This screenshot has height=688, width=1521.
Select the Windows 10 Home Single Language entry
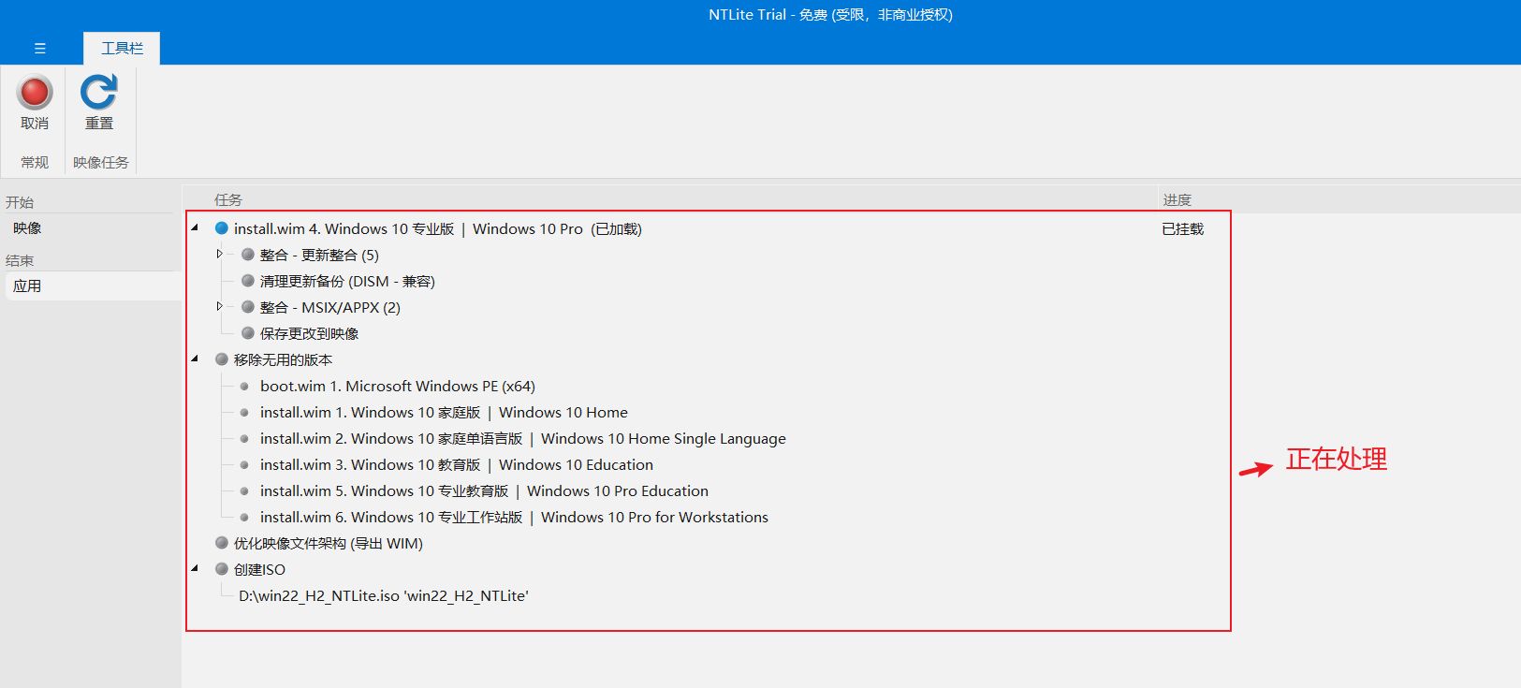click(x=522, y=438)
